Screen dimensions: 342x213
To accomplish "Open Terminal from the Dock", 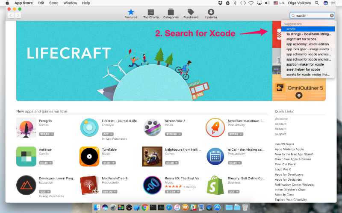I will [x=153, y=207].
